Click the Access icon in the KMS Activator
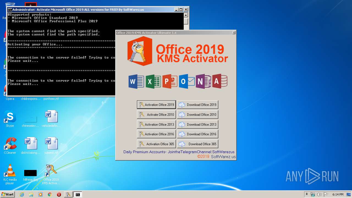The height and width of the screenshot is (198, 352). [220, 81]
